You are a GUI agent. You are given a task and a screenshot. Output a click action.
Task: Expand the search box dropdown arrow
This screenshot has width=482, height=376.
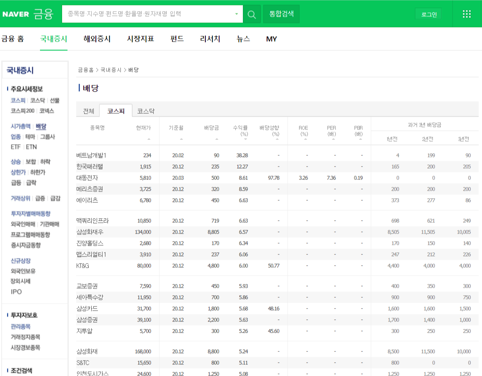(x=236, y=14)
